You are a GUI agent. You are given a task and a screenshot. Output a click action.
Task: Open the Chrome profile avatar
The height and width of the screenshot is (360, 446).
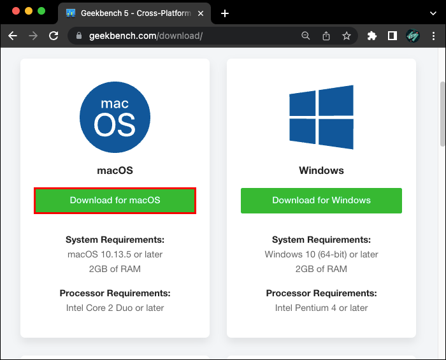click(413, 36)
